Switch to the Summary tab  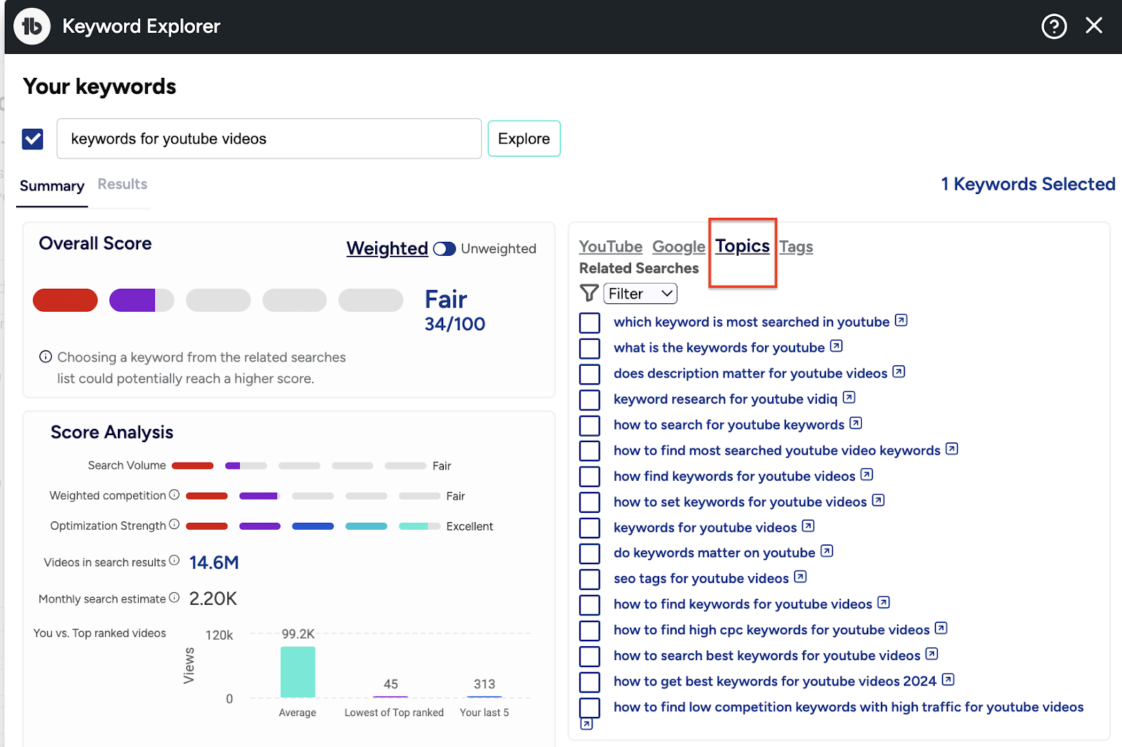click(52, 186)
